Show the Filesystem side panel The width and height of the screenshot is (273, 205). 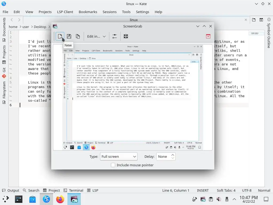pyautogui.click(x=4, y=93)
